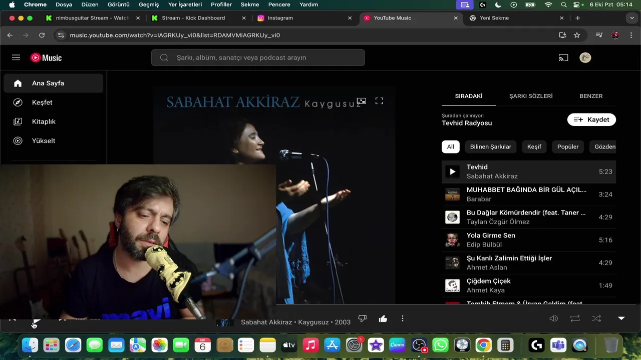Select the Çiğdem Çiçek track
Image resolution: width=641 pixels, height=360 pixels.
pos(529,285)
